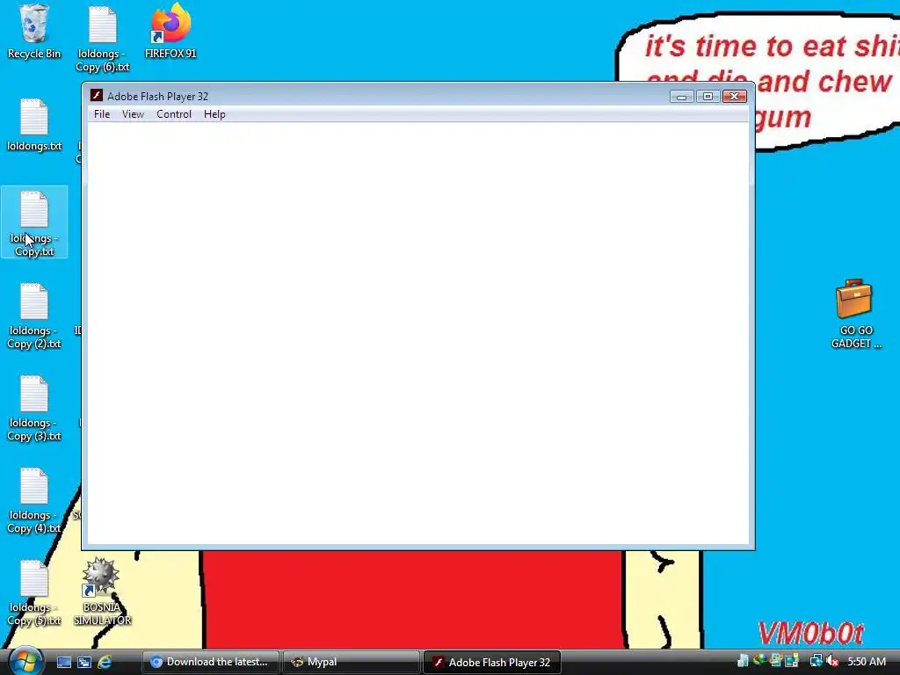The width and height of the screenshot is (900, 675).
Task: Select the FIREFOX 91 shortcut icon
Action: tap(171, 33)
